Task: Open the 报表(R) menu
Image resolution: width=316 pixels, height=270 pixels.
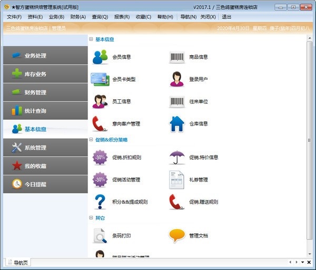Action: [x=122, y=17]
